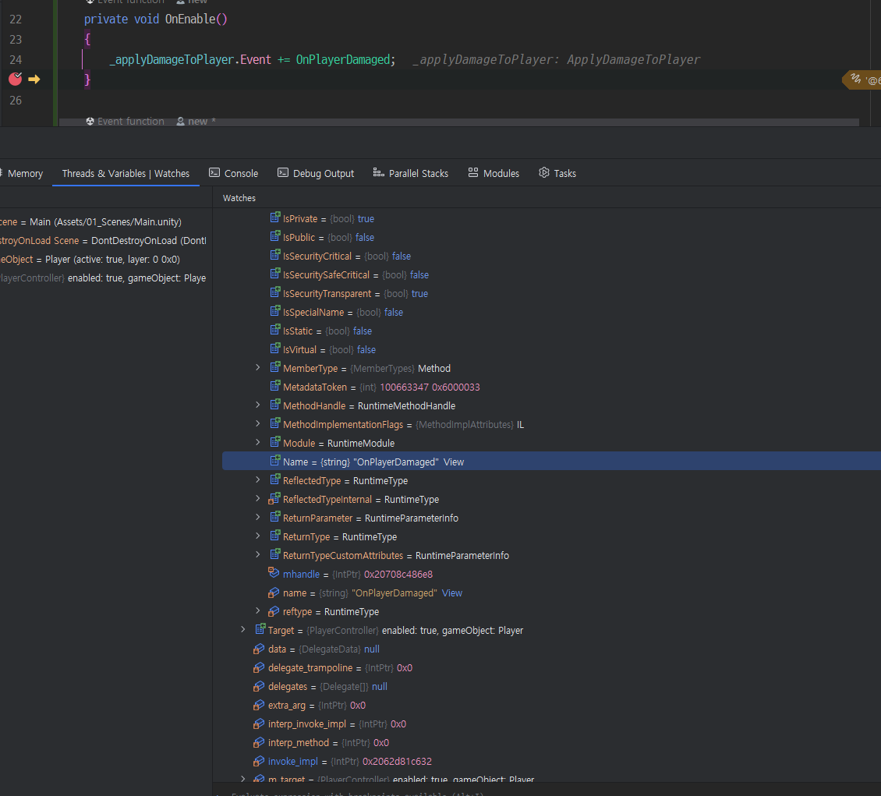Viewport: 881px width, 796px height.
Task: Click the MetadataToken property icon
Action: [274, 387]
